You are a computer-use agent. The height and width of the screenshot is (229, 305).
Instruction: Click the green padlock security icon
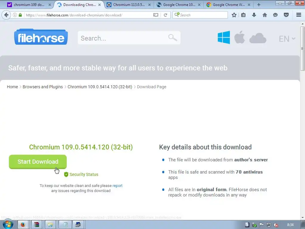tap(20, 15)
